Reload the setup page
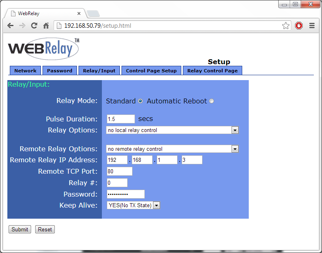Image resolution: width=322 pixels, height=253 pixels. 34,25
